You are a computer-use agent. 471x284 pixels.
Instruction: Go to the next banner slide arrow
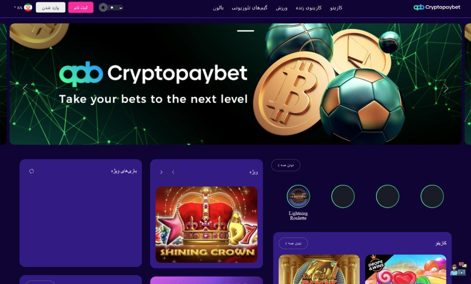[446, 88]
